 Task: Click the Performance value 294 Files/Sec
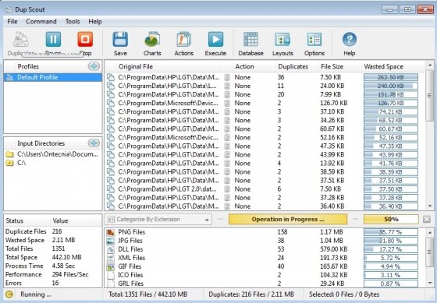70,275
